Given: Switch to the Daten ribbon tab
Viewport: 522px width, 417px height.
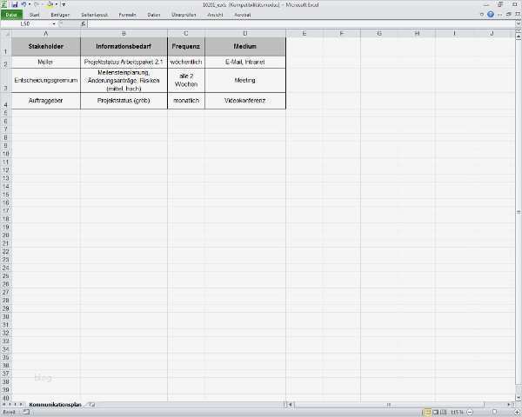Looking at the screenshot, I should pos(154,15).
